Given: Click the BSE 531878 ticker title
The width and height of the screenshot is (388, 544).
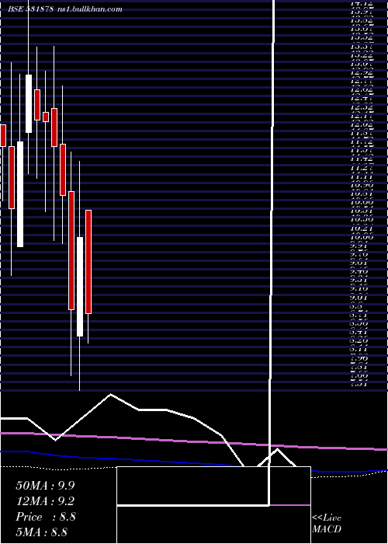Looking at the screenshot, I should point(31,9).
